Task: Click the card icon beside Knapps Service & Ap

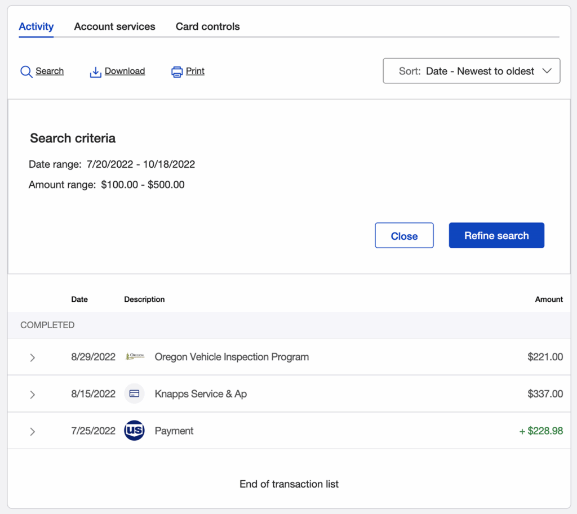Action: click(x=134, y=394)
